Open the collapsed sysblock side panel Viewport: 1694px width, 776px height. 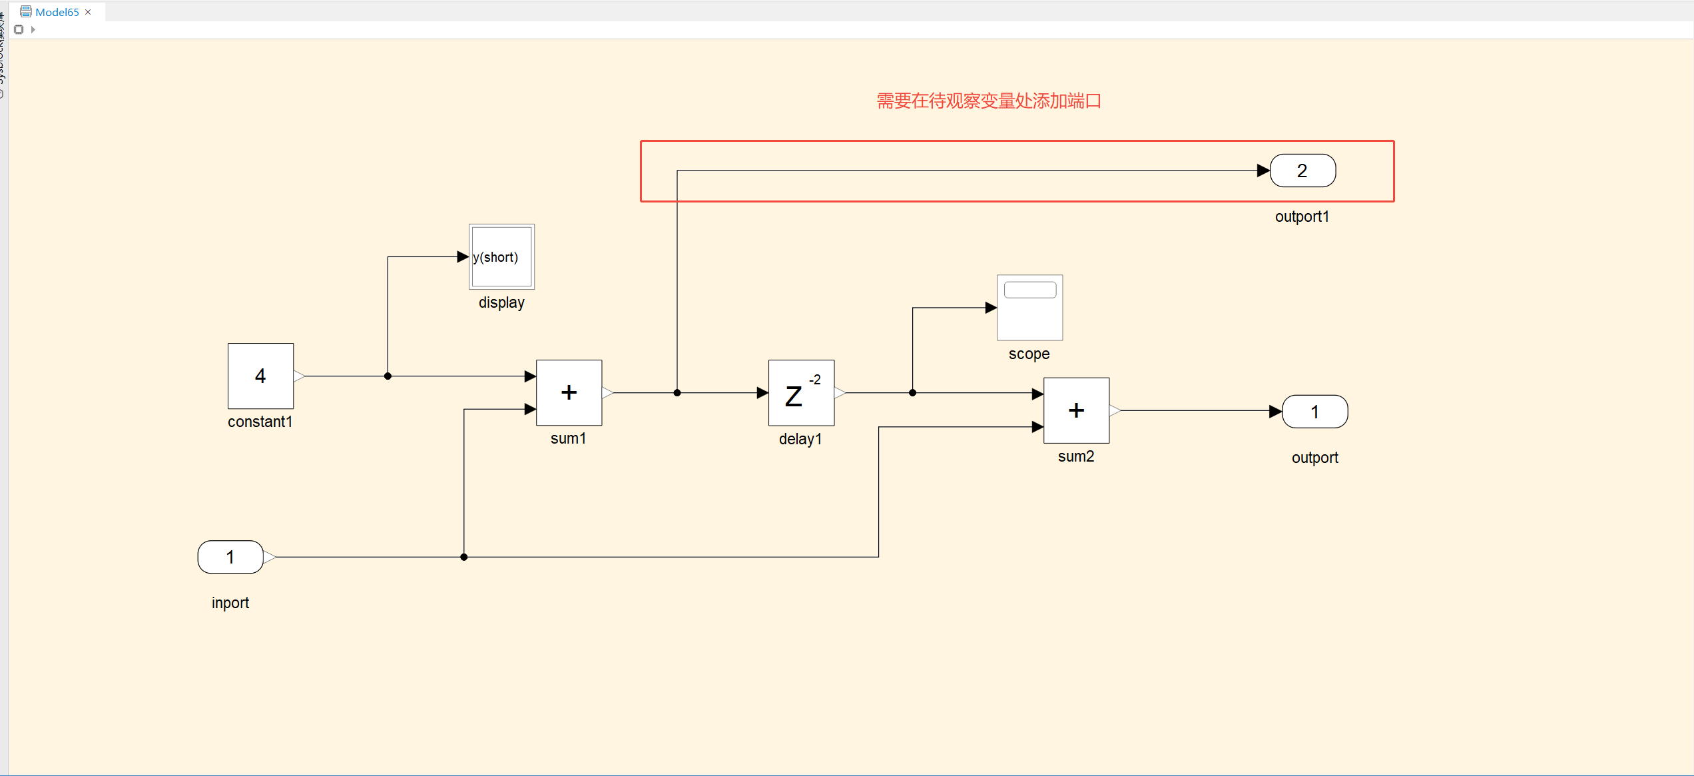[x=3, y=53]
